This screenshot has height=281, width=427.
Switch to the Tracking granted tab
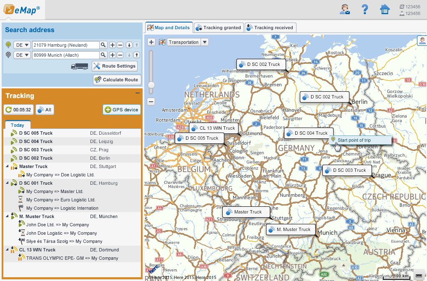pos(218,28)
